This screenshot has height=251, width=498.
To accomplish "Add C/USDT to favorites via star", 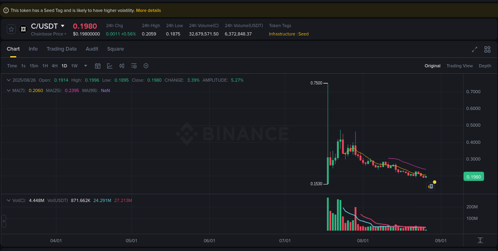I will 11,29.
